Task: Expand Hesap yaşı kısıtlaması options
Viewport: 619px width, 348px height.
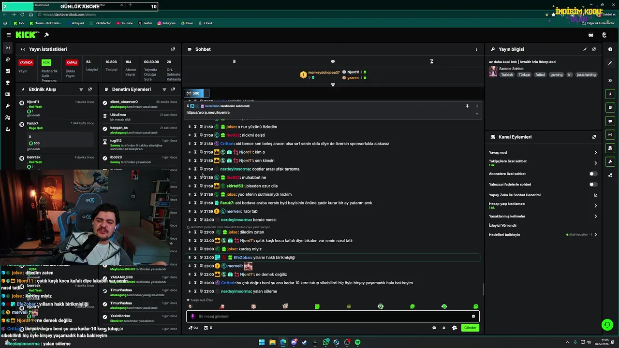Action: pos(595,205)
